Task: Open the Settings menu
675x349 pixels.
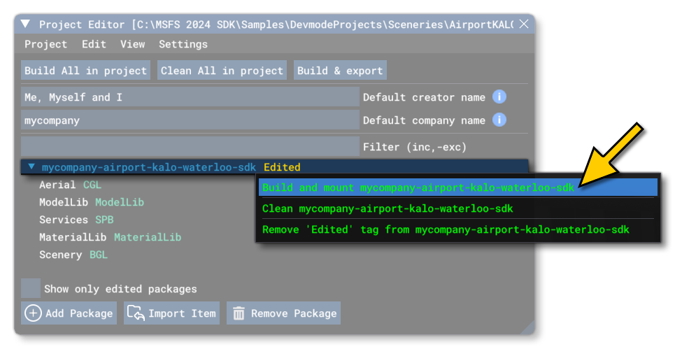Action: (x=183, y=44)
